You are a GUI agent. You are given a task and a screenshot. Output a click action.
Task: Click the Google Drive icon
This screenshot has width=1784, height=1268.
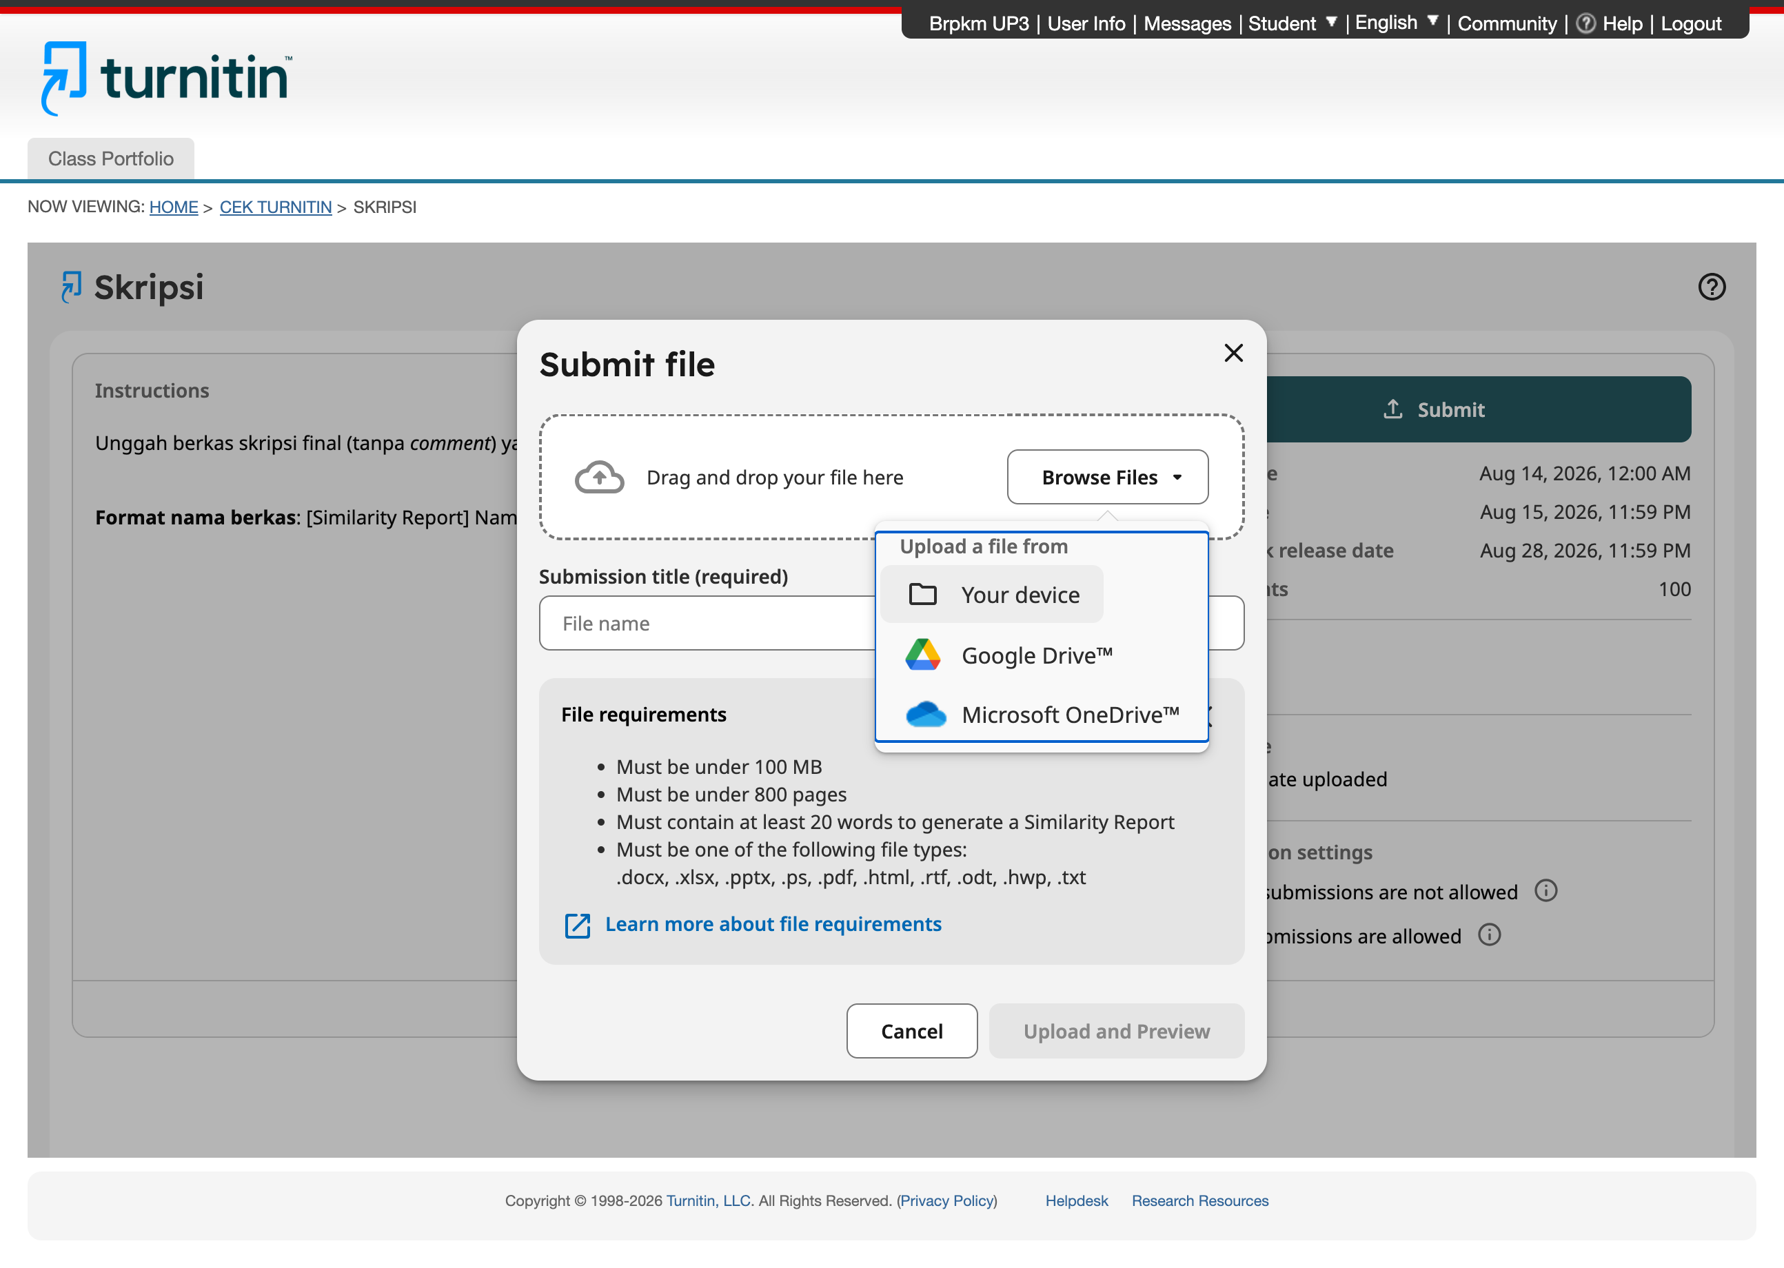[x=922, y=655]
